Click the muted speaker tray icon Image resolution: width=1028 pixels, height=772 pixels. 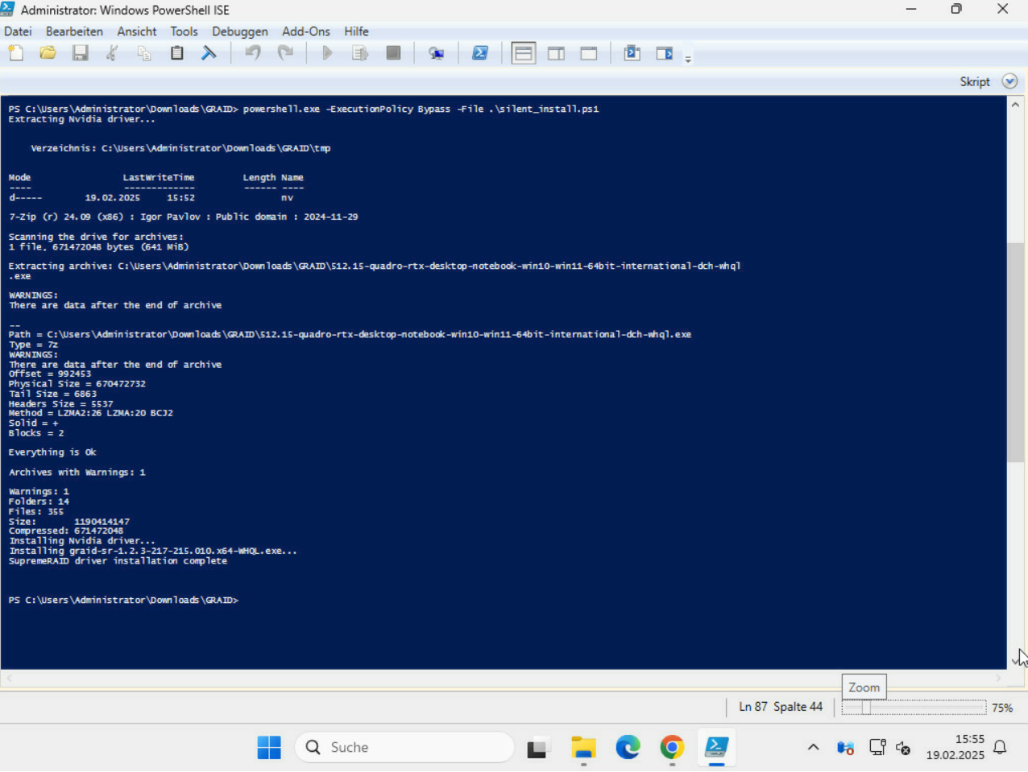tap(903, 749)
